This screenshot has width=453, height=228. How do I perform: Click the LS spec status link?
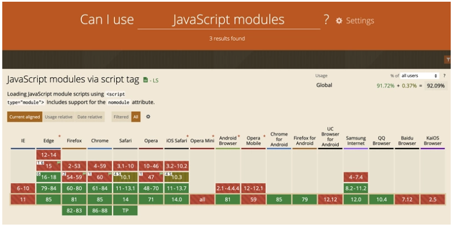tap(154, 81)
